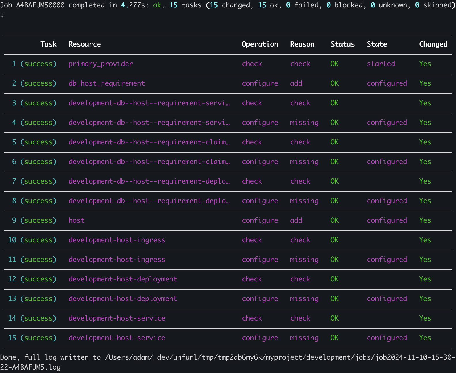Click the Yes changed value in task 14
This screenshot has width=456, height=373.
425,318
